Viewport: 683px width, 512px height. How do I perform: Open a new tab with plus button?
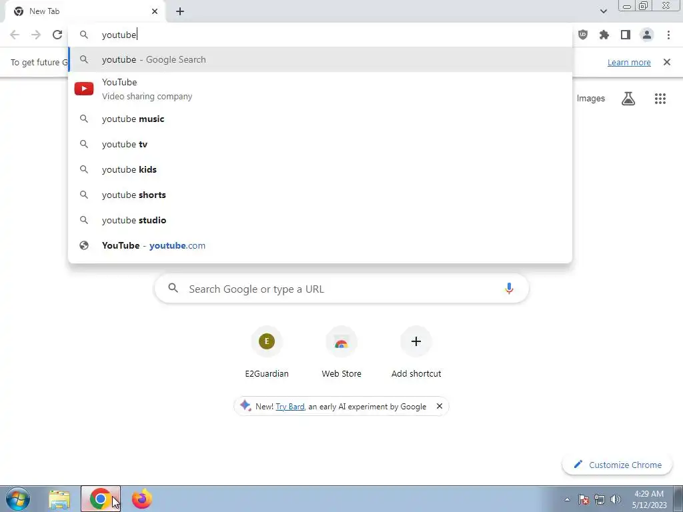click(x=180, y=11)
